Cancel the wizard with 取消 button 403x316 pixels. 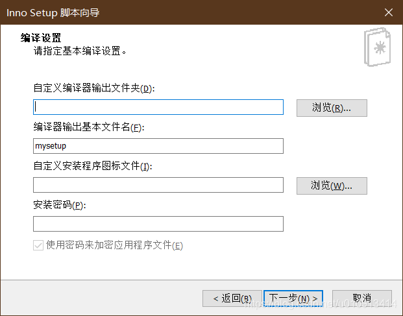click(x=362, y=298)
